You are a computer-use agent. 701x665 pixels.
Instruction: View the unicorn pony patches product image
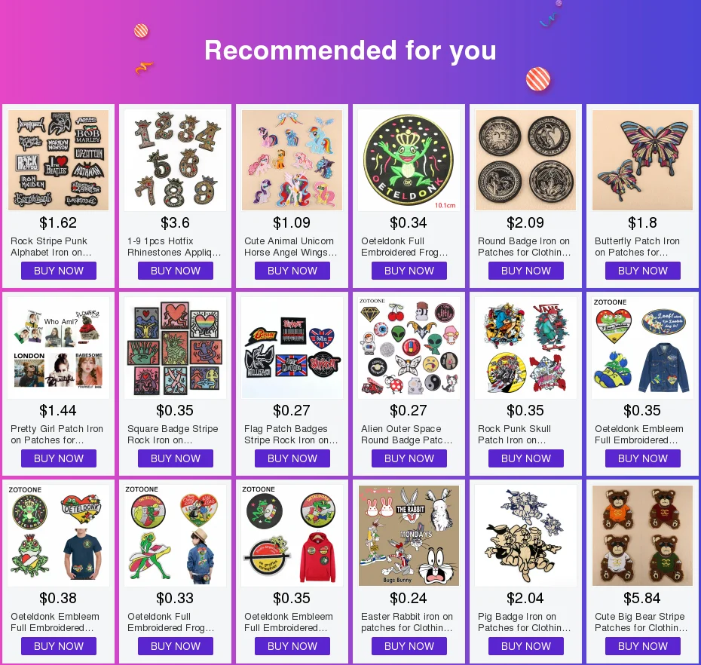click(x=292, y=160)
